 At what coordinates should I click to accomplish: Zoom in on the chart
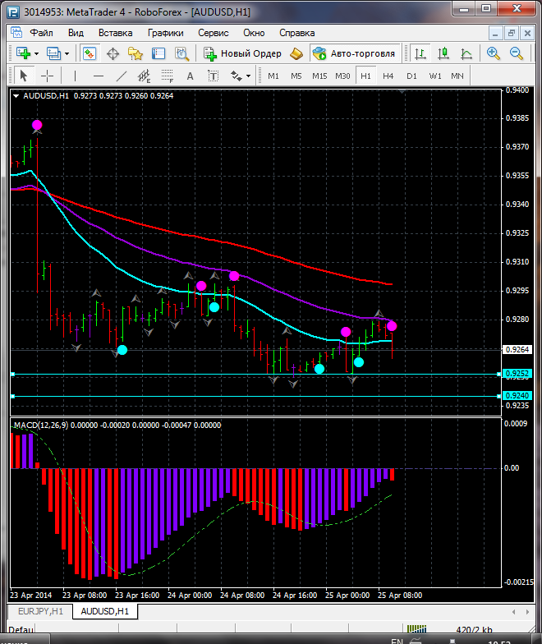click(x=494, y=53)
